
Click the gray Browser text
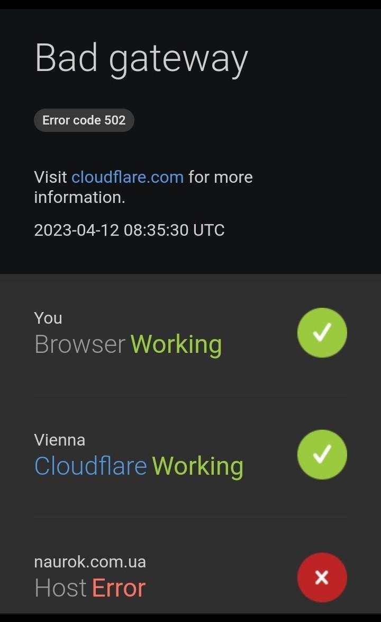pos(80,344)
